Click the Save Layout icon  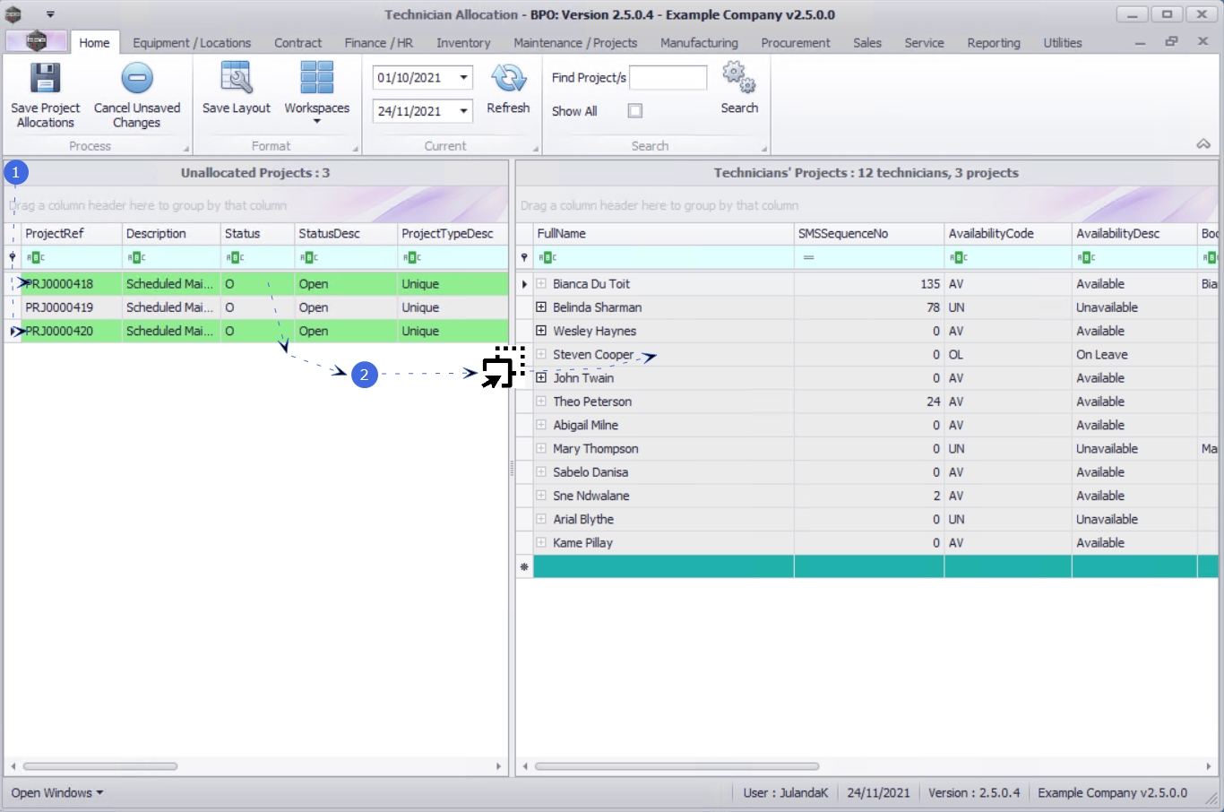click(237, 78)
